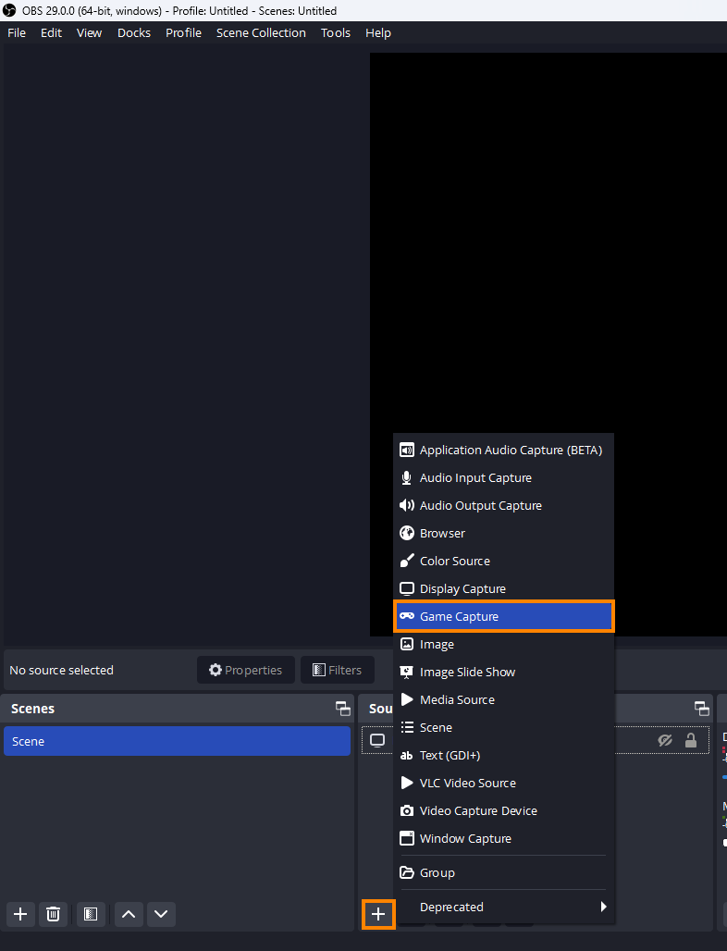This screenshot has height=951, width=727.
Task: Add a Window Capture source
Action: [x=503, y=839]
